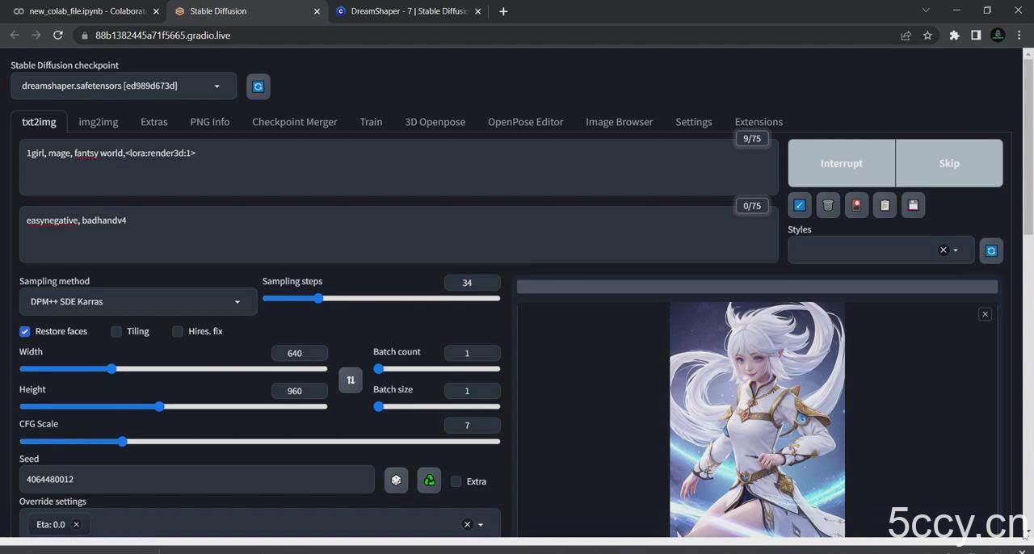
Task: Select the txt2img tab
Action: 39,122
